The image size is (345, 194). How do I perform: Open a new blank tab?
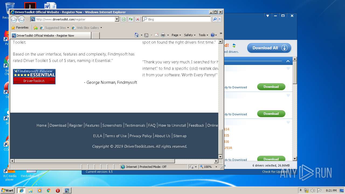pos(96,35)
